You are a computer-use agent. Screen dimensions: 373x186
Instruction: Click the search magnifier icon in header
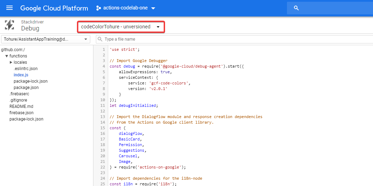click(296, 8)
